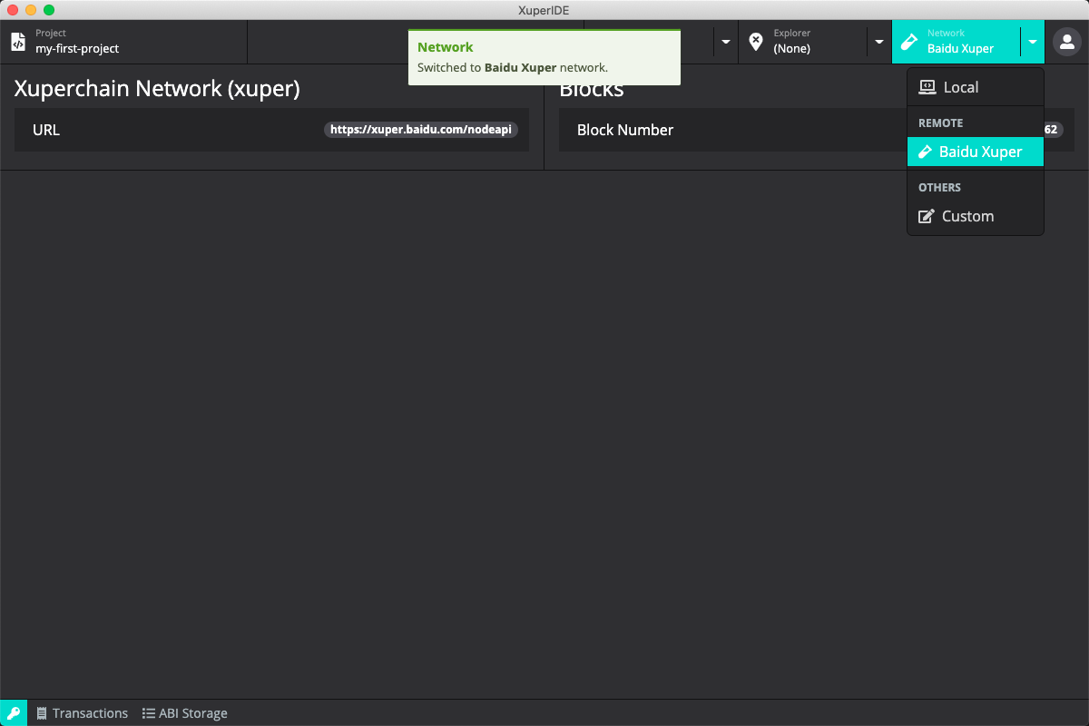Click the Network test-tube icon in toolbar
The width and height of the screenshot is (1089, 726).
[x=908, y=42]
